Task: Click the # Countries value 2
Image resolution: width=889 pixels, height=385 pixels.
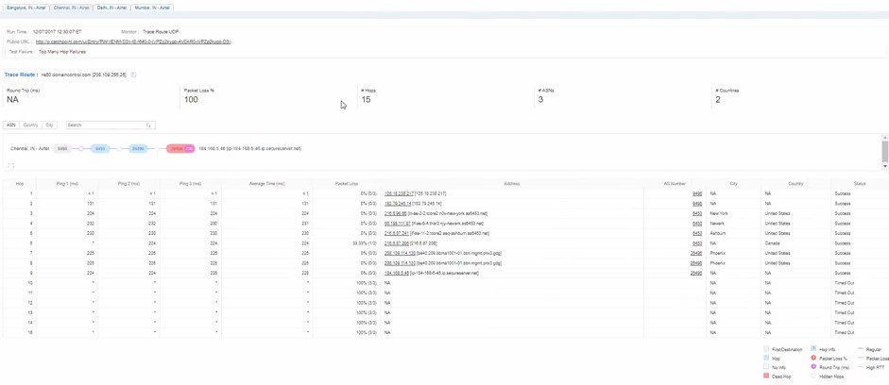Action: (x=718, y=100)
